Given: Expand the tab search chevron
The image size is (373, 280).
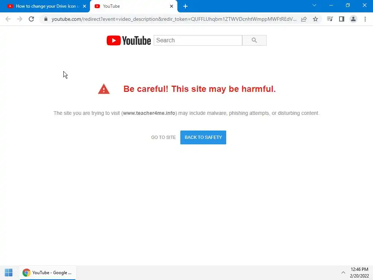Looking at the screenshot, I should 314,5.
